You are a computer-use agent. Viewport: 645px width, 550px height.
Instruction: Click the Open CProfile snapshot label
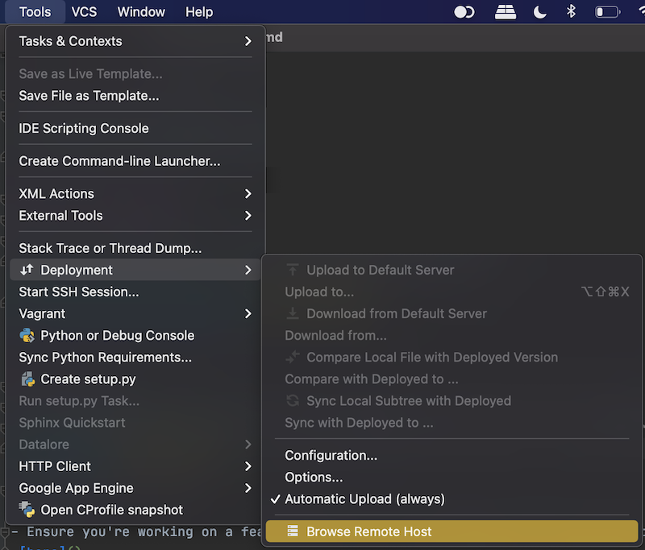tap(111, 510)
